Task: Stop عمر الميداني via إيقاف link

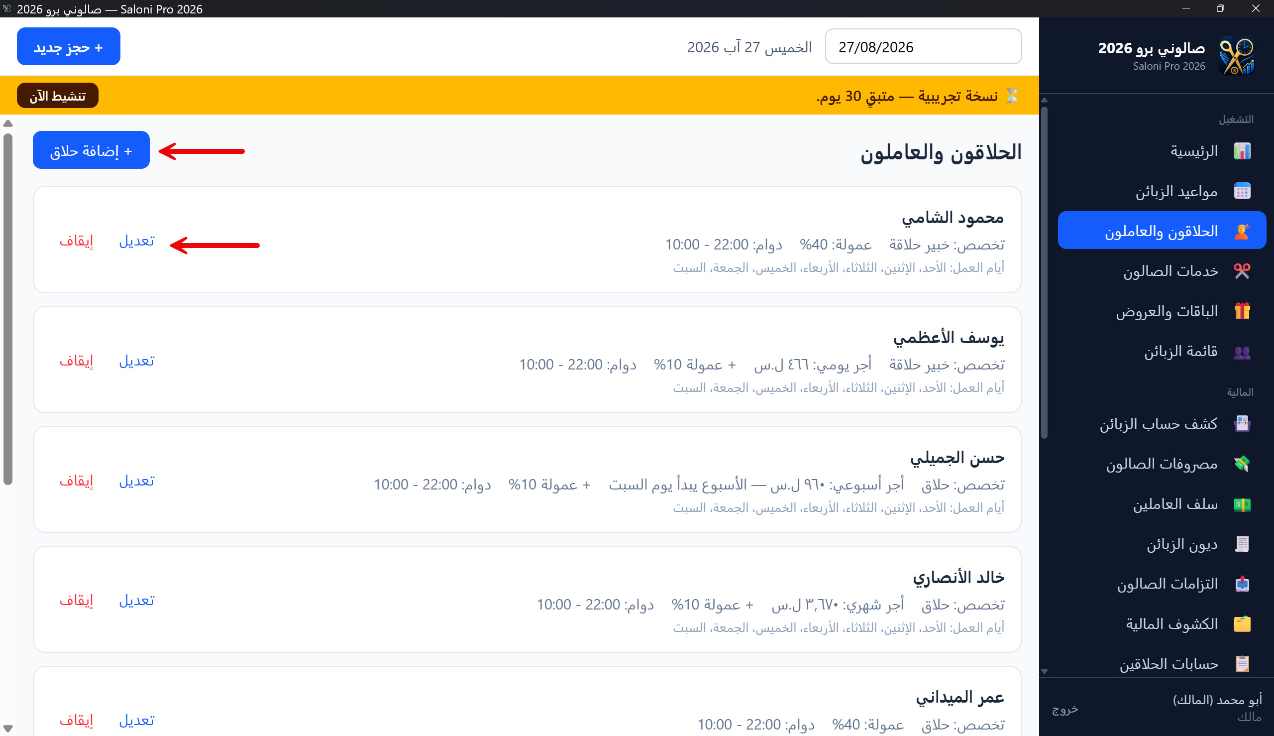Action: 76,720
